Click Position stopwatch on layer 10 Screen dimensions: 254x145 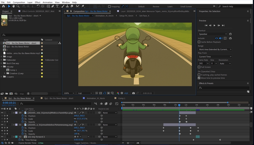click(22, 116)
